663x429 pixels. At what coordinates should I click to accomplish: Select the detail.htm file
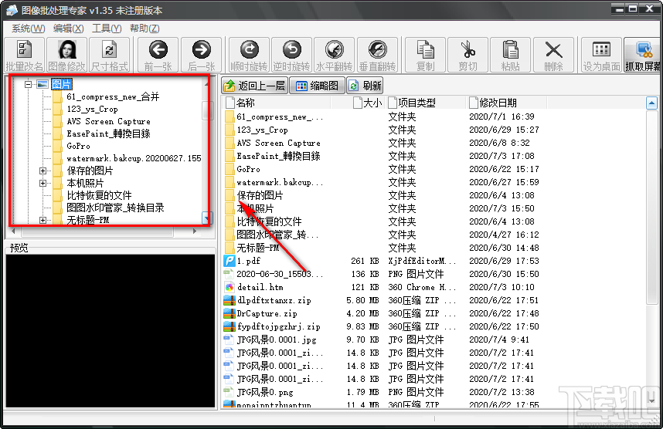pyautogui.click(x=260, y=287)
